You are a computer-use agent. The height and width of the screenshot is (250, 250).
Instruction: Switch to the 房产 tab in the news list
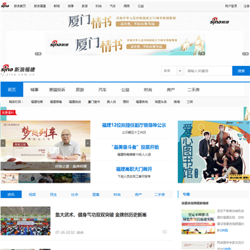tap(138, 194)
